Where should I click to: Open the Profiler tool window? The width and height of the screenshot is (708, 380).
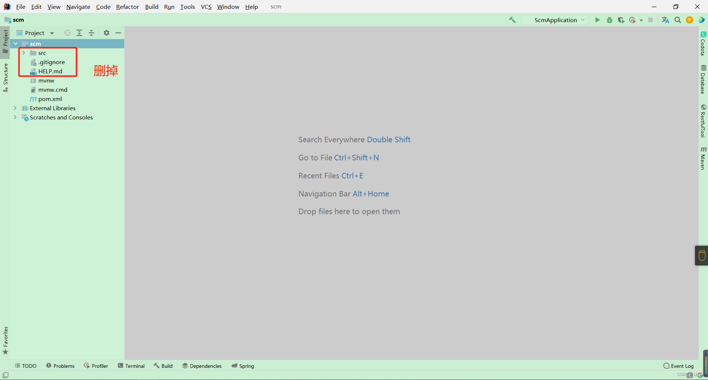pyautogui.click(x=96, y=366)
